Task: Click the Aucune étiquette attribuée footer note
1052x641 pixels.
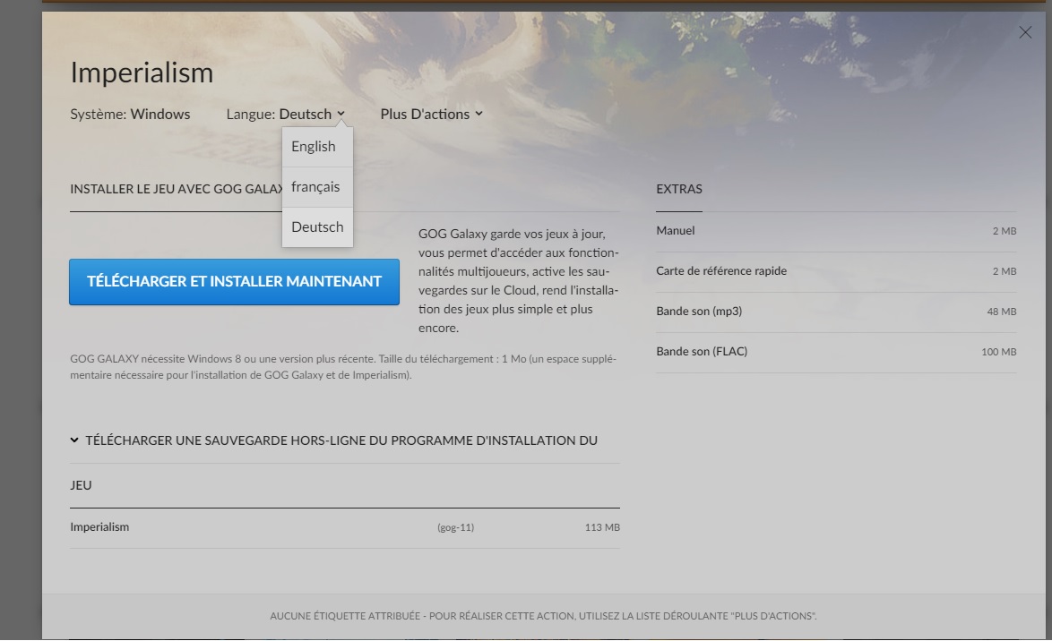Action: pyautogui.click(x=543, y=616)
